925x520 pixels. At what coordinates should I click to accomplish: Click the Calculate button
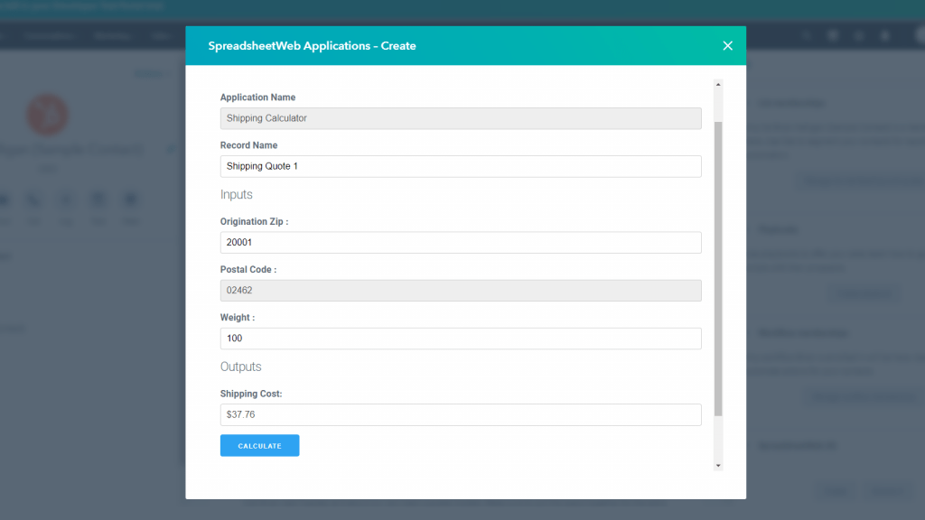pyautogui.click(x=259, y=446)
